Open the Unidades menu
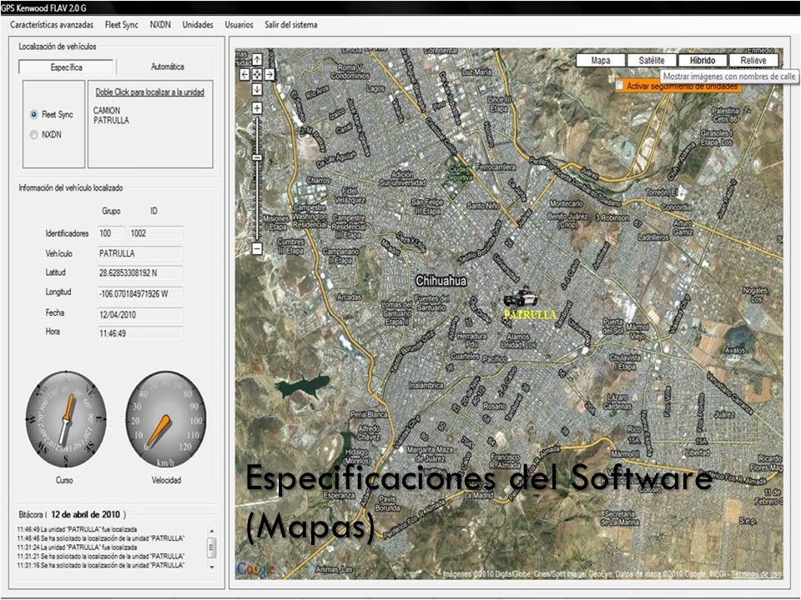The width and height of the screenshot is (801, 600). click(x=198, y=24)
